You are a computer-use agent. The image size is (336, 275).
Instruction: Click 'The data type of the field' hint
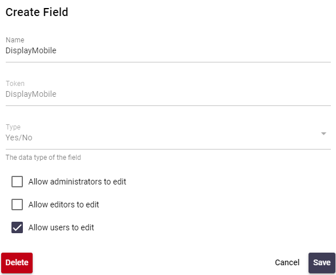click(x=44, y=158)
